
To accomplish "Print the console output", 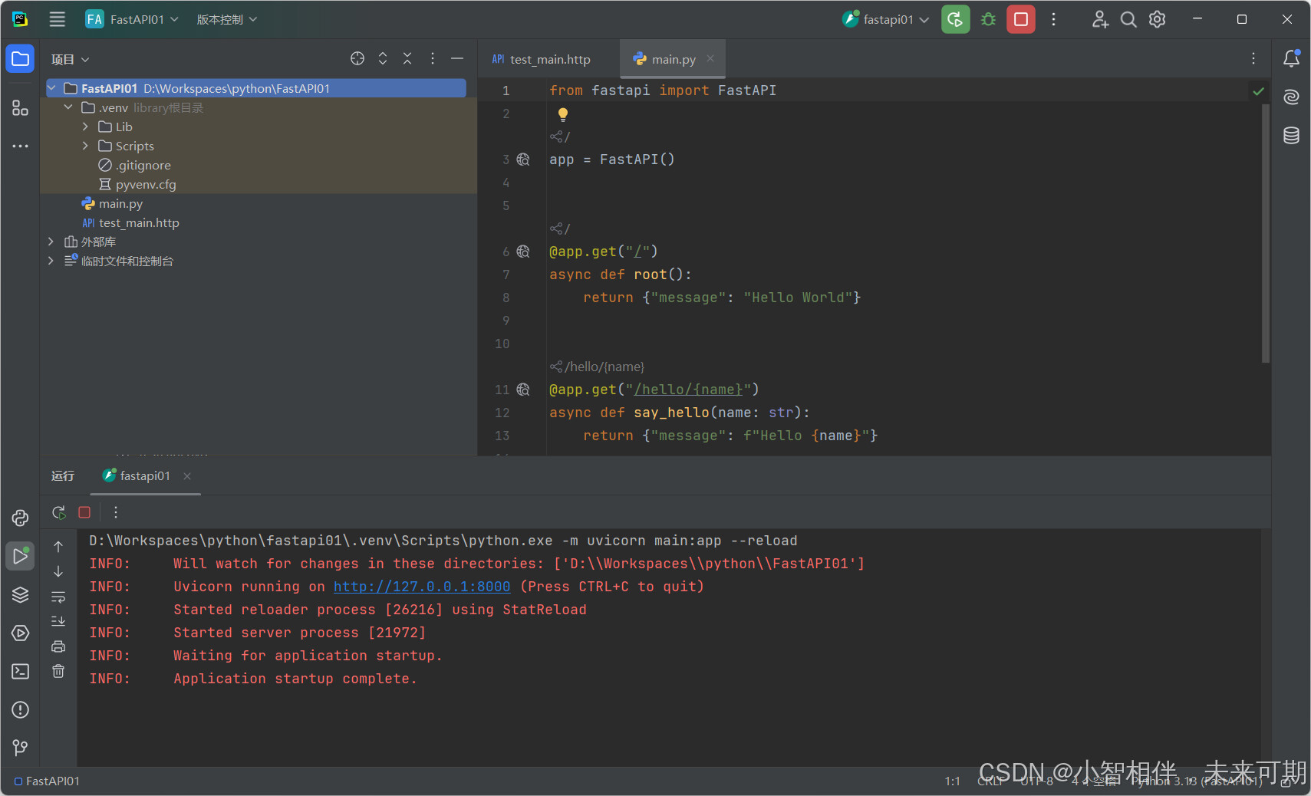I will 58,646.
